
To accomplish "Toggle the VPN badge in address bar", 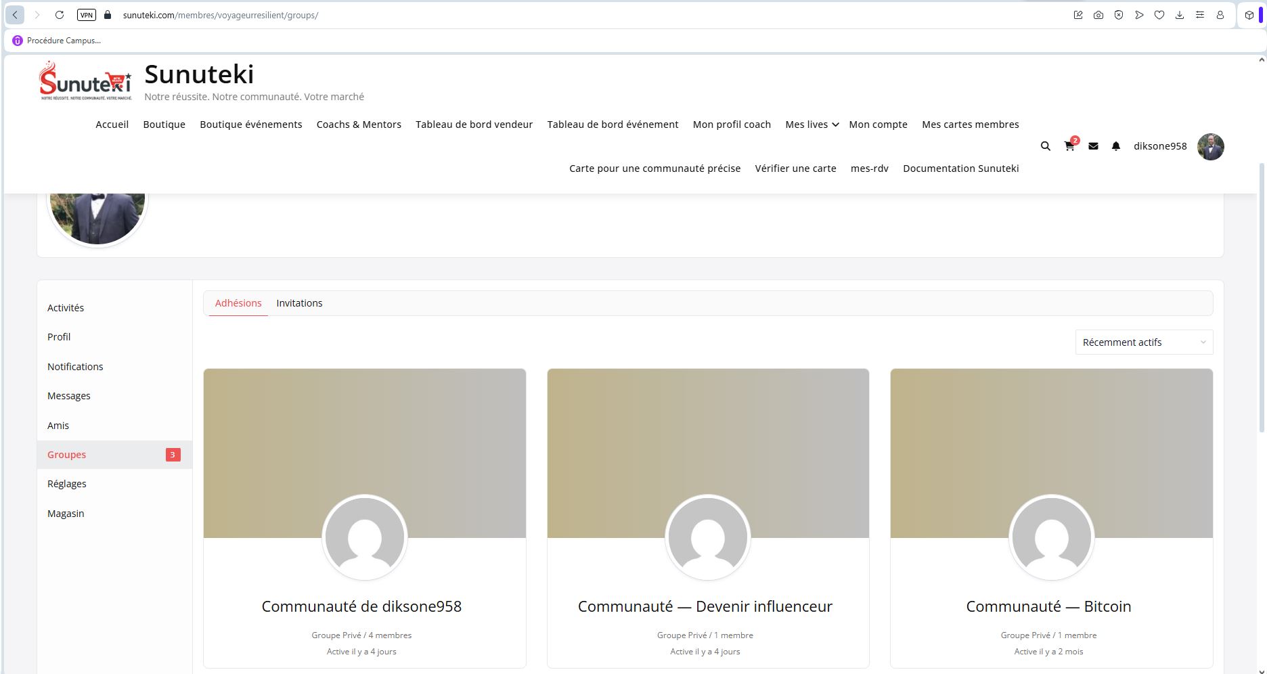I will tap(87, 15).
